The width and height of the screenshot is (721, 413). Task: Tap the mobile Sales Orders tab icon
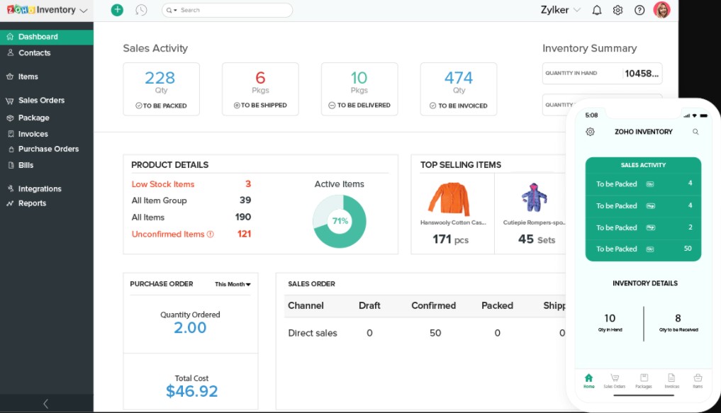[615, 380]
